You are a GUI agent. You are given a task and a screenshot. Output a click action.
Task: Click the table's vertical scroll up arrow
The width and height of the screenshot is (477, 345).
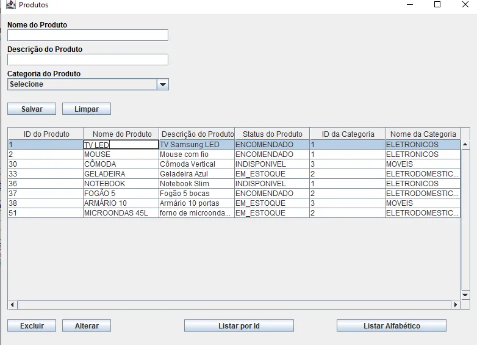tap(465, 144)
